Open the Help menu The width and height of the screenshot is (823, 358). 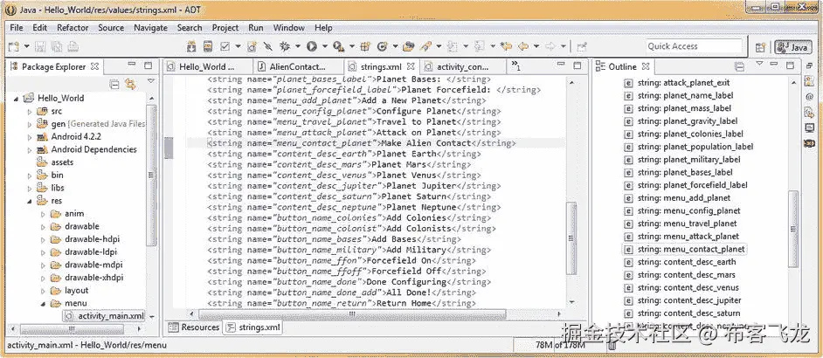[323, 28]
